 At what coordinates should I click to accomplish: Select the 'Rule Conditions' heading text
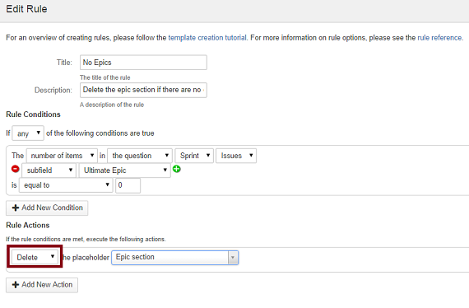pos(33,114)
